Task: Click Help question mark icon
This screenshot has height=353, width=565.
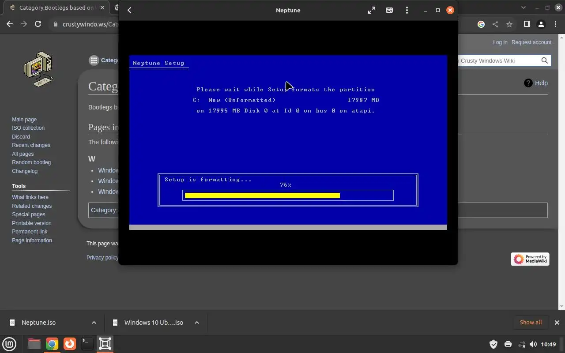Action: coord(528,83)
